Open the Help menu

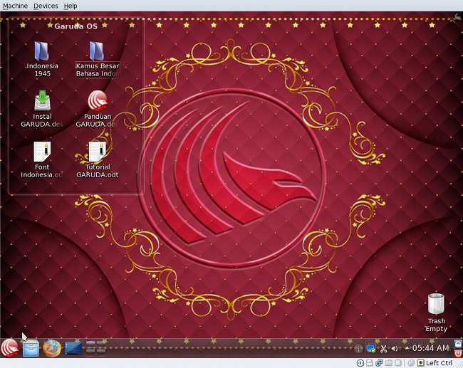coord(71,6)
